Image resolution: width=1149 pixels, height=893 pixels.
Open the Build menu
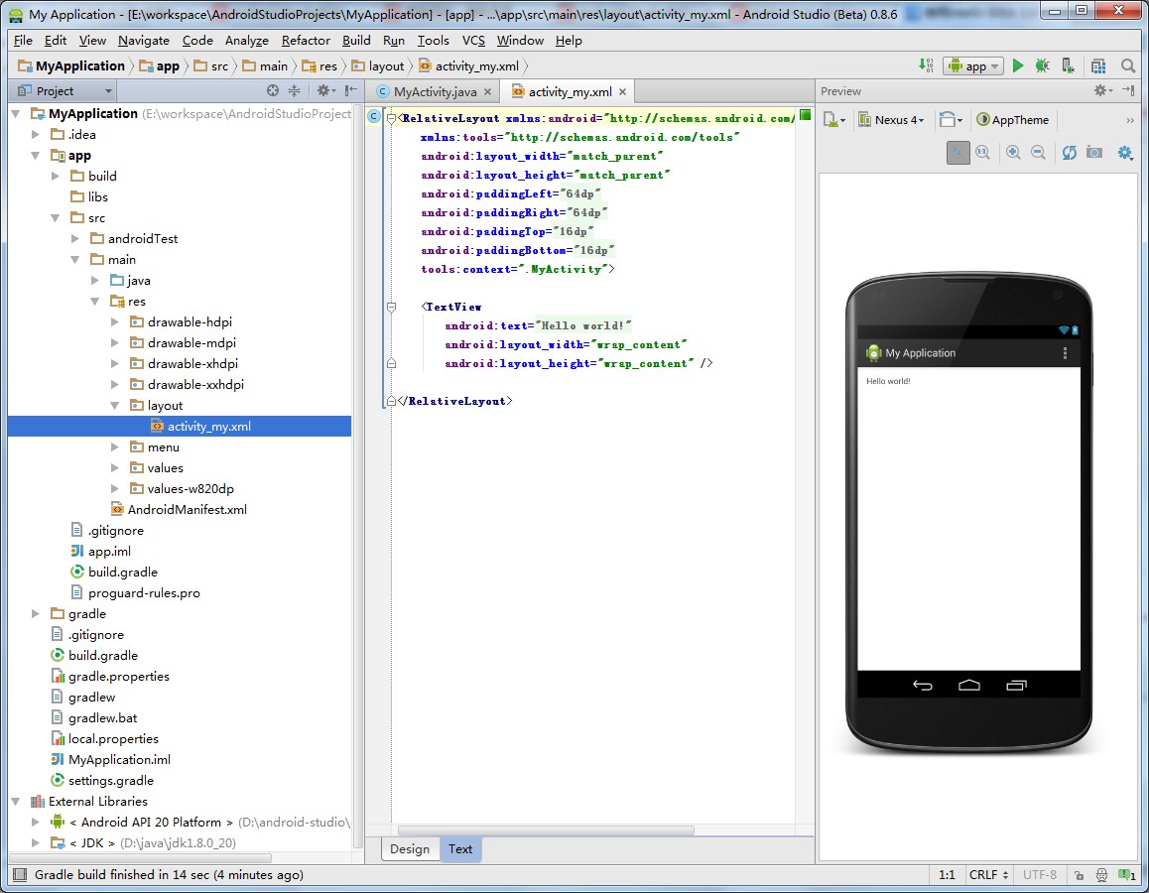coord(356,41)
